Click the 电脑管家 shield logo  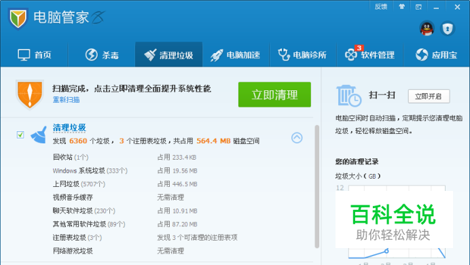coord(18,18)
